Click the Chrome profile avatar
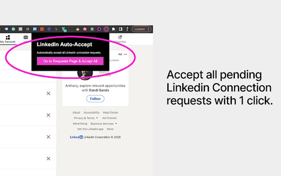Viewport: 281px width, 176px height. coord(128,29)
